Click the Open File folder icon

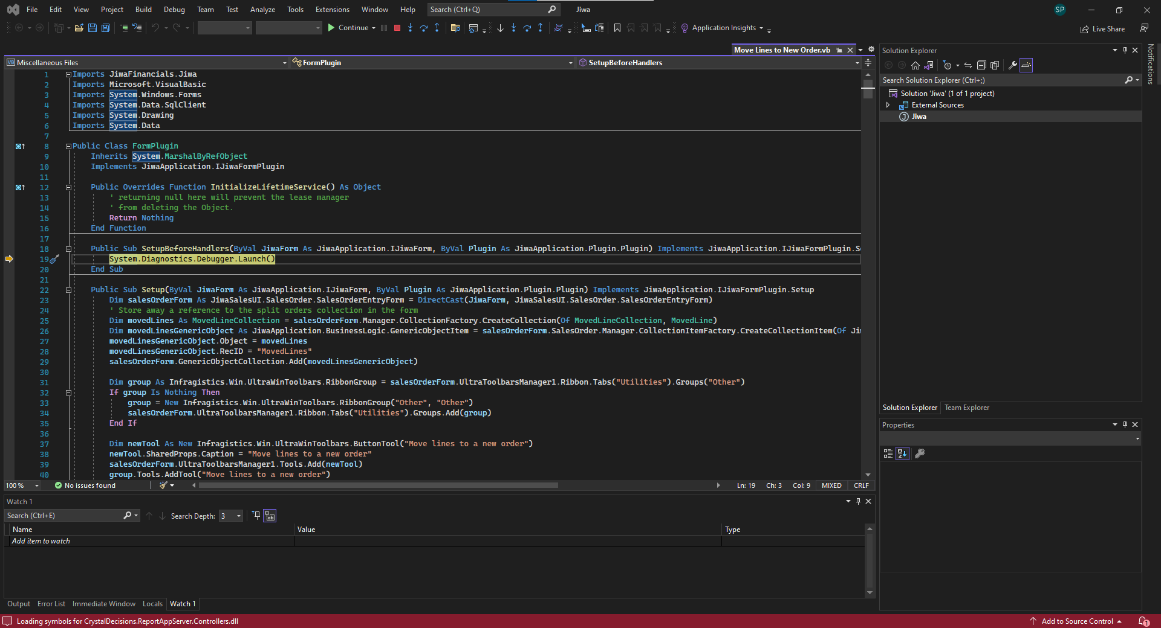tap(79, 28)
